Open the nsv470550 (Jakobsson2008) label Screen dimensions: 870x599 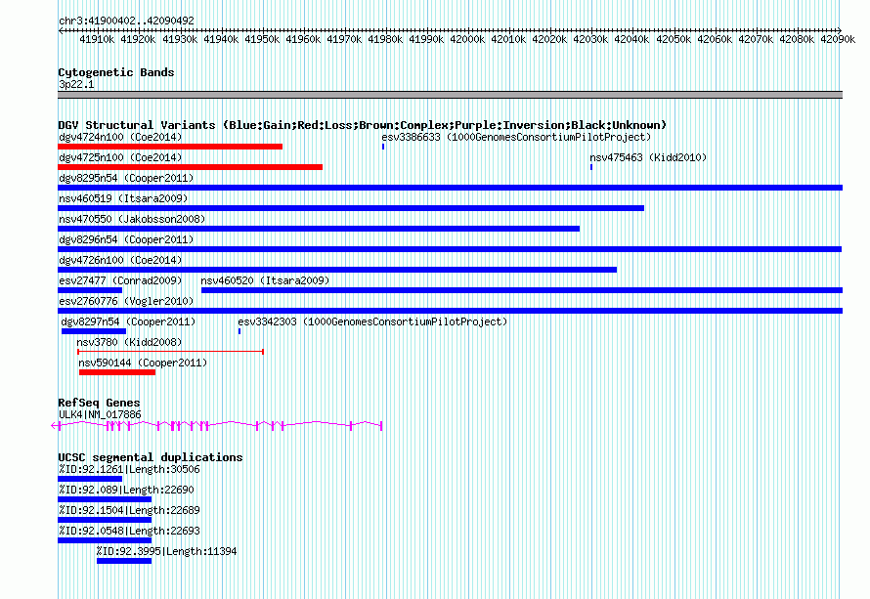pos(132,219)
